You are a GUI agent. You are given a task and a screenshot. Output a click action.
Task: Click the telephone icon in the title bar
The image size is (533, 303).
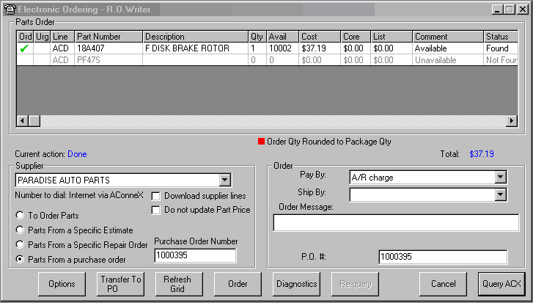click(x=9, y=9)
